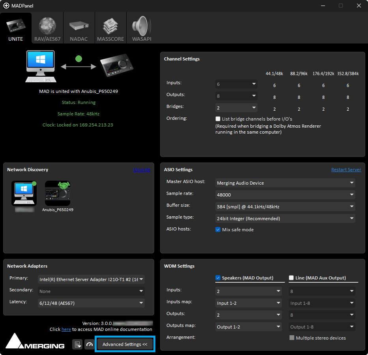Click the Advanced Settings << button
The width and height of the screenshot is (368, 355).
coord(125,344)
